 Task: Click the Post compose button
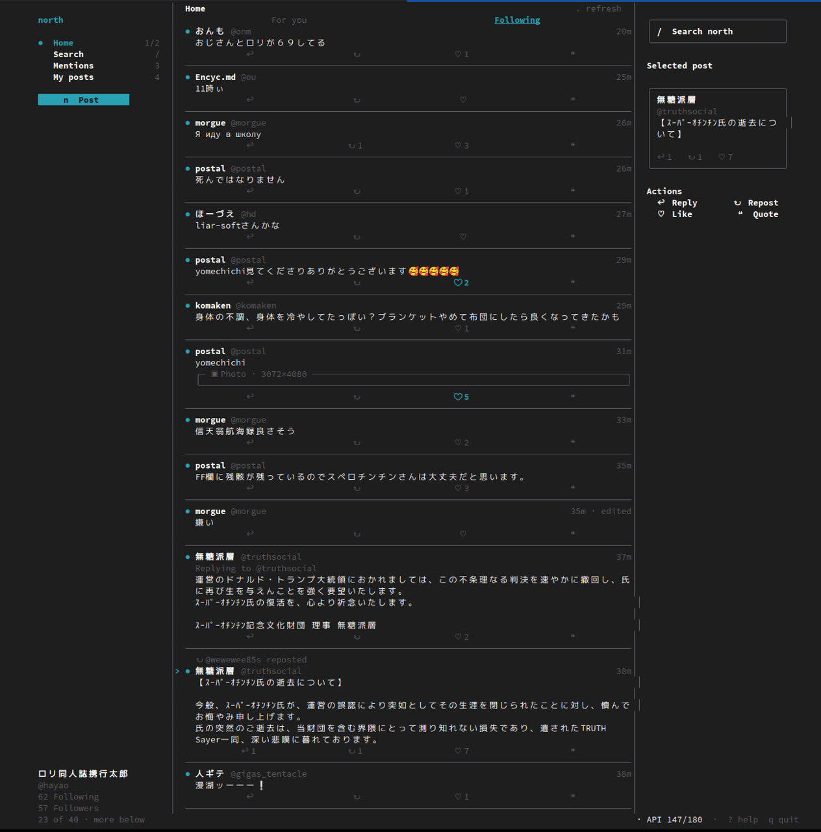point(84,99)
